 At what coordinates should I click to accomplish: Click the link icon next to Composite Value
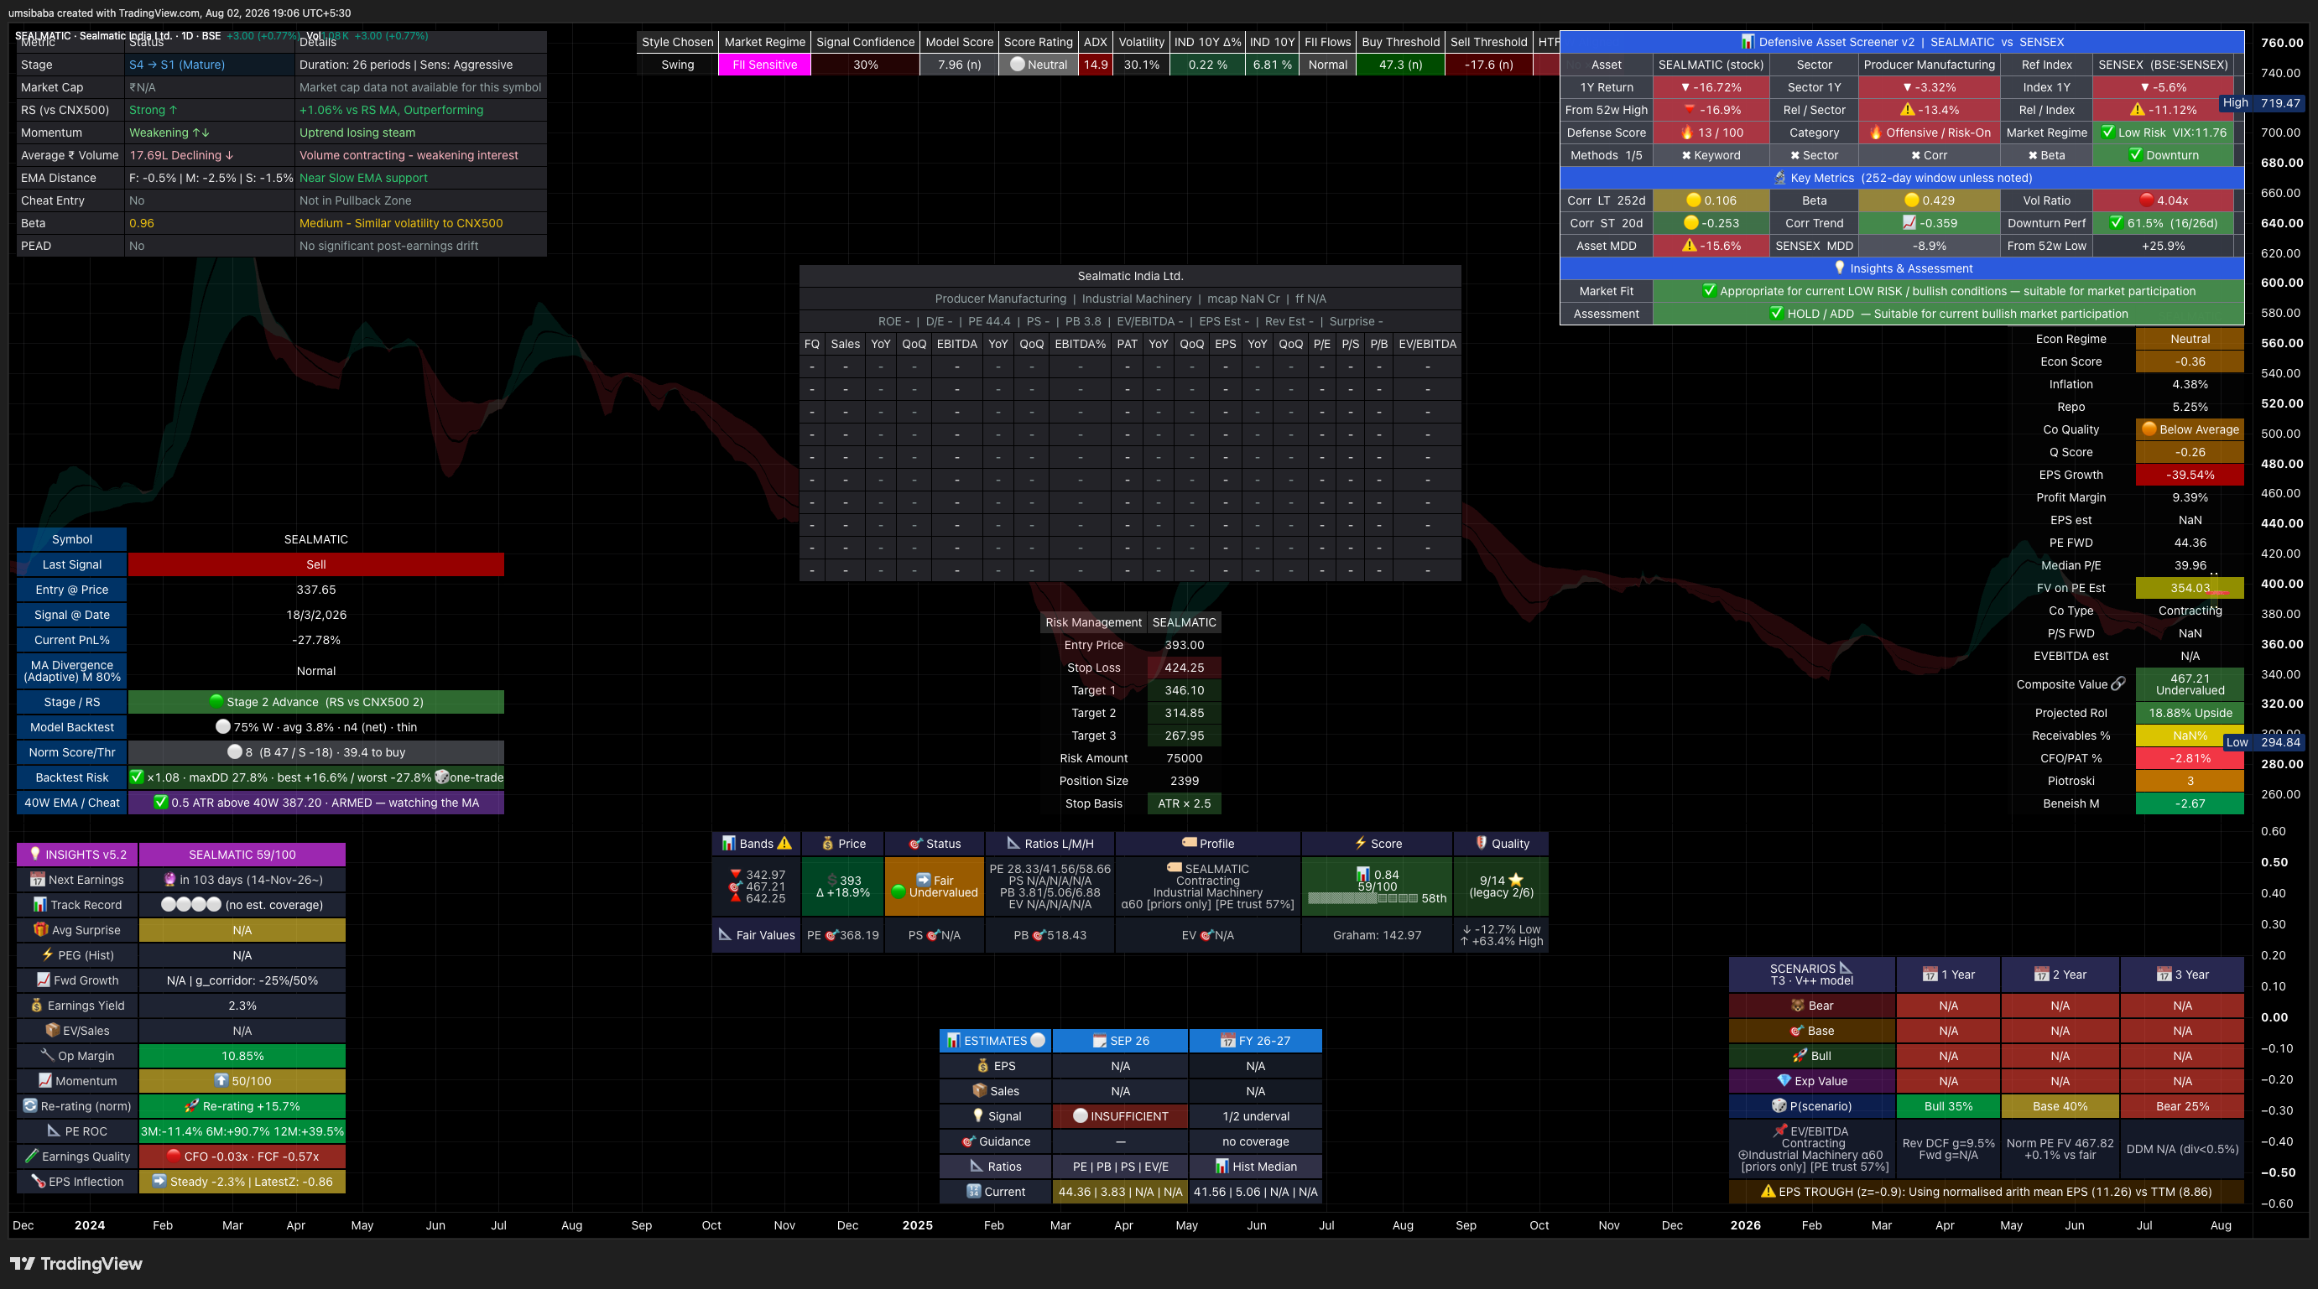click(2118, 684)
